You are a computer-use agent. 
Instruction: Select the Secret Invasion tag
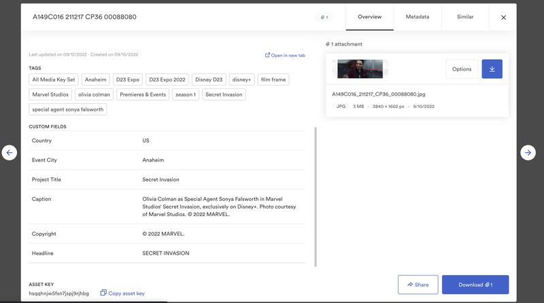coord(224,94)
